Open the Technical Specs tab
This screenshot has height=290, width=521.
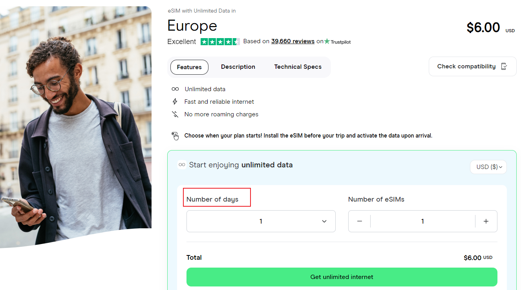[x=298, y=67]
